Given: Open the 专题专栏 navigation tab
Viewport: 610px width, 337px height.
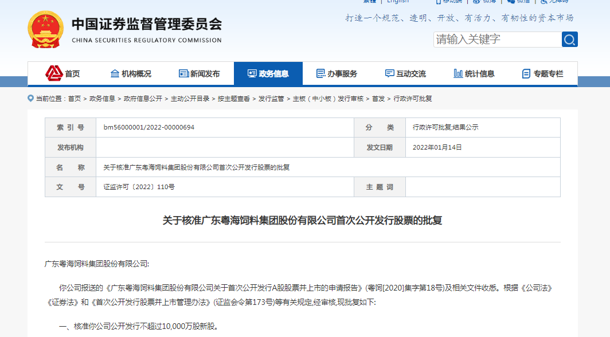Looking at the screenshot, I should tap(542, 73).
